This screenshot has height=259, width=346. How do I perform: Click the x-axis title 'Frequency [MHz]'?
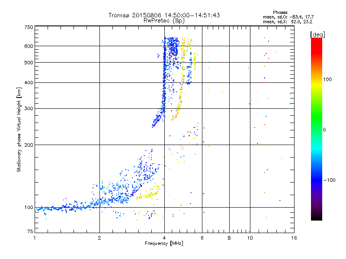pyautogui.click(x=164, y=243)
